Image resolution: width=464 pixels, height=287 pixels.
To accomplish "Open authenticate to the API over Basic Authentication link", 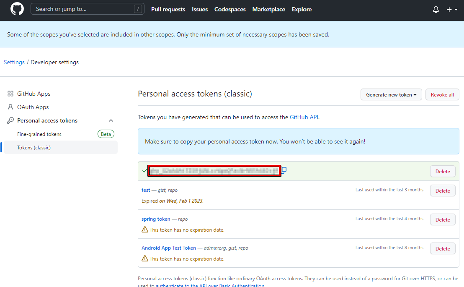I will 210,285.
